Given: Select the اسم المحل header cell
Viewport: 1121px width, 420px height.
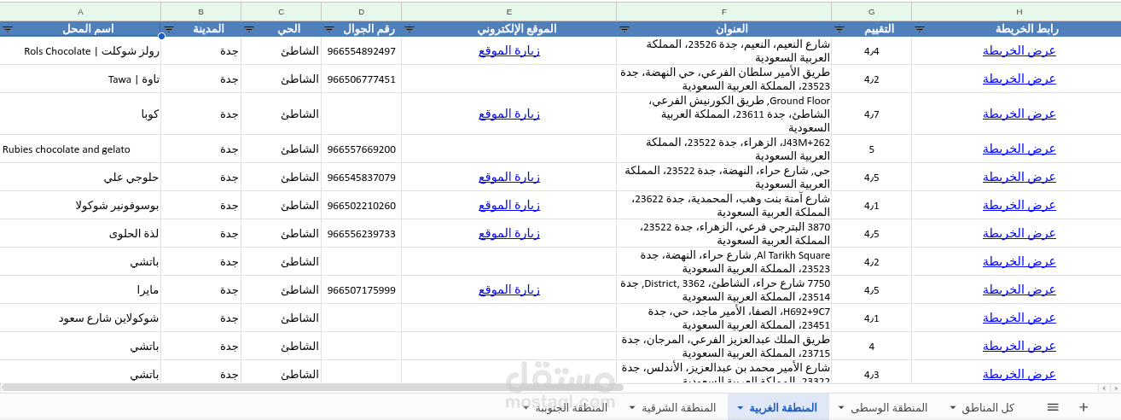Looking at the screenshot, I should click(x=80, y=28).
